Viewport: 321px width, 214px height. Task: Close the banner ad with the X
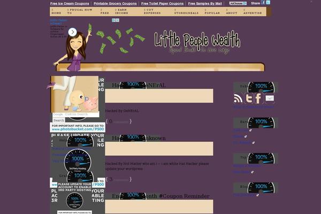coord(118,20)
